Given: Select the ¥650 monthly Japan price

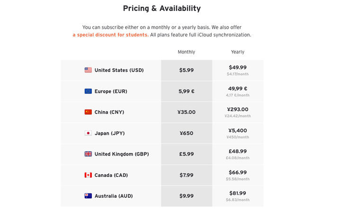Looking at the screenshot, I should (186, 133).
